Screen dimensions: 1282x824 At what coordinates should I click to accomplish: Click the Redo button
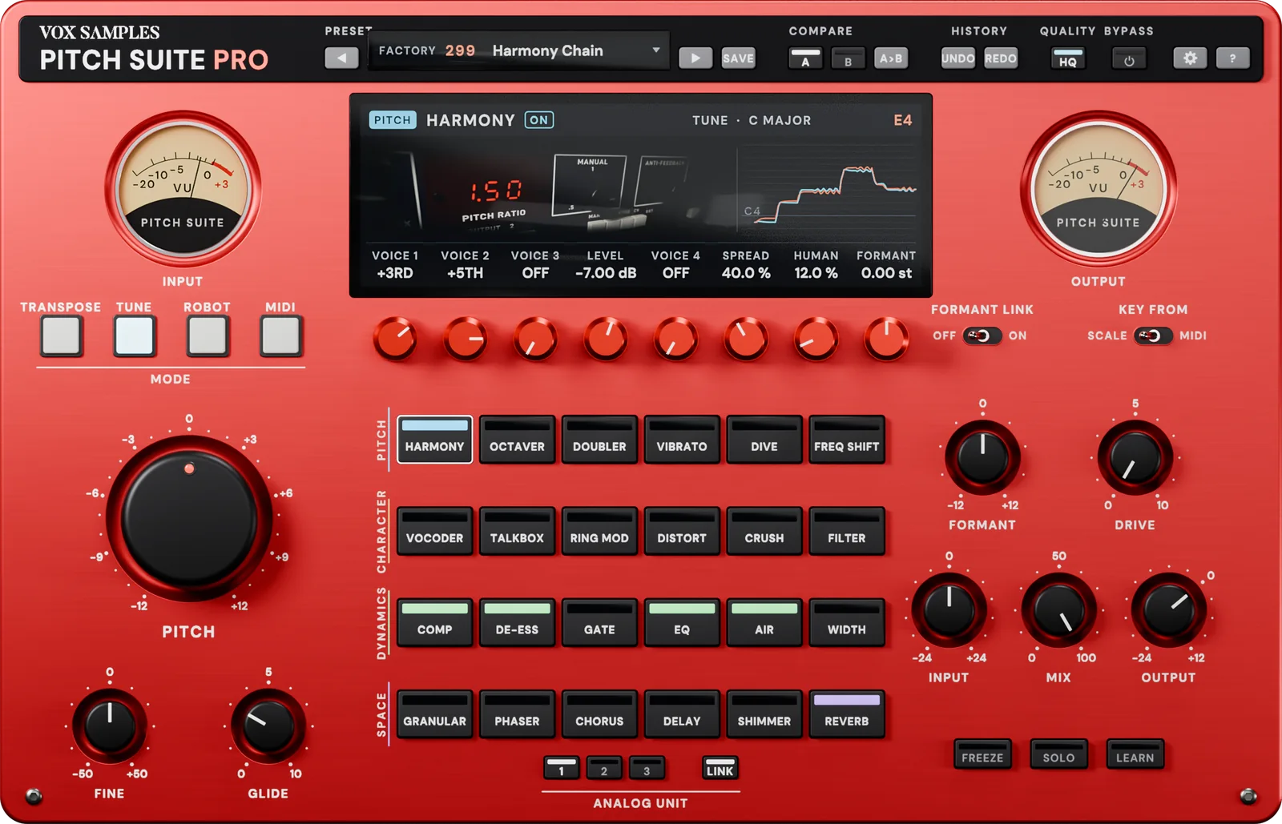point(1001,58)
